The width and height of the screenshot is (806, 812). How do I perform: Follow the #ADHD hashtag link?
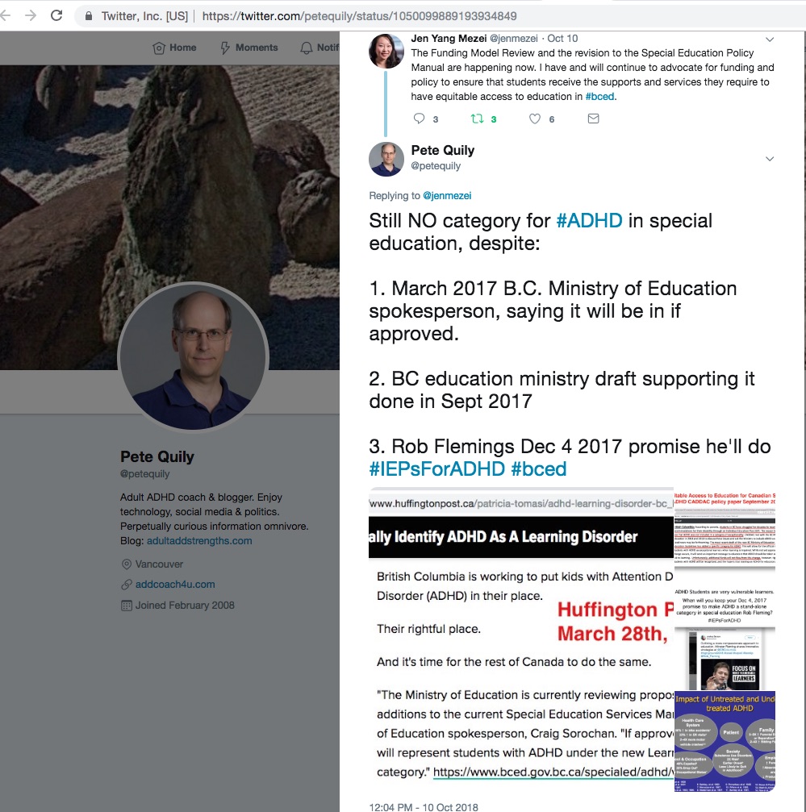[589, 221]
